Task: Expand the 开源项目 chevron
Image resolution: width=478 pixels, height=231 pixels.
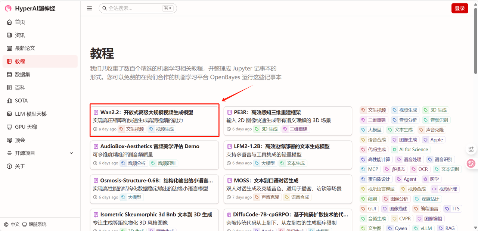Action: tap(71, 153)
